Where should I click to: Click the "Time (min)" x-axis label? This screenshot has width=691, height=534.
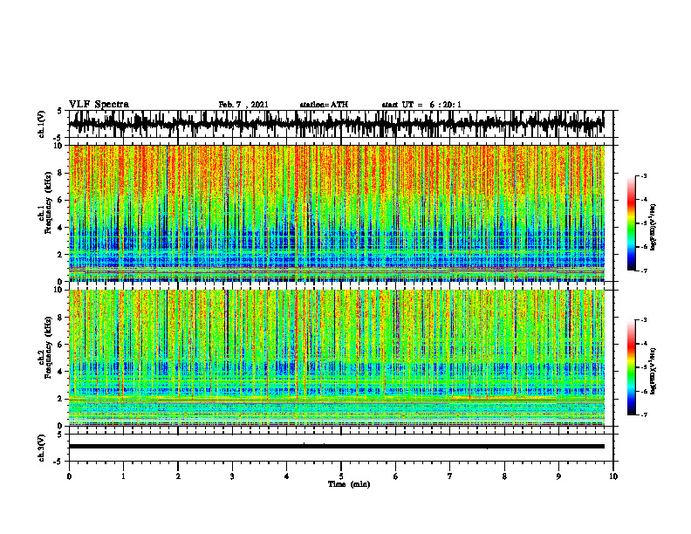(x=349, y=484)
